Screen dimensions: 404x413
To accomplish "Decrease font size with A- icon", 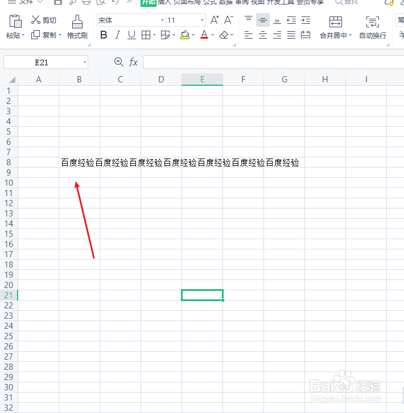I will click(x=229, y=20).
